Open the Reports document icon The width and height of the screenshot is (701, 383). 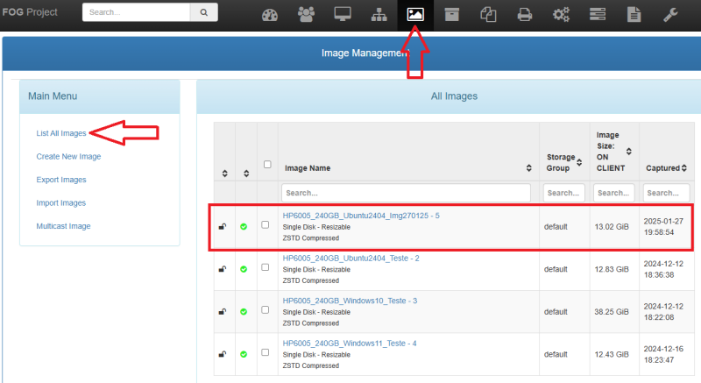[x=634, y=15]
